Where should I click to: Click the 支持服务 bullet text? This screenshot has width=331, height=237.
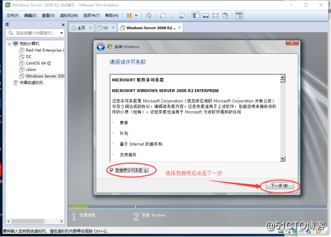[x=128, y=155]
